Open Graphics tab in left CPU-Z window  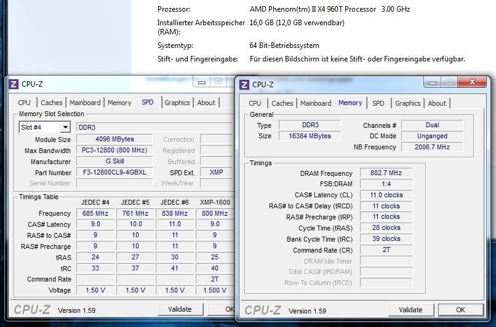[177, 103]
